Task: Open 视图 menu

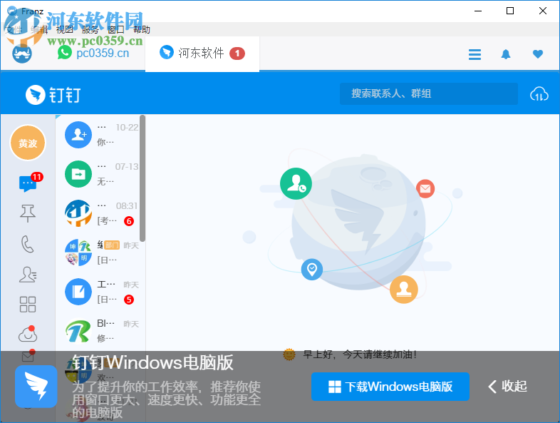Action: pyautogui.click(x=65, y=29)
